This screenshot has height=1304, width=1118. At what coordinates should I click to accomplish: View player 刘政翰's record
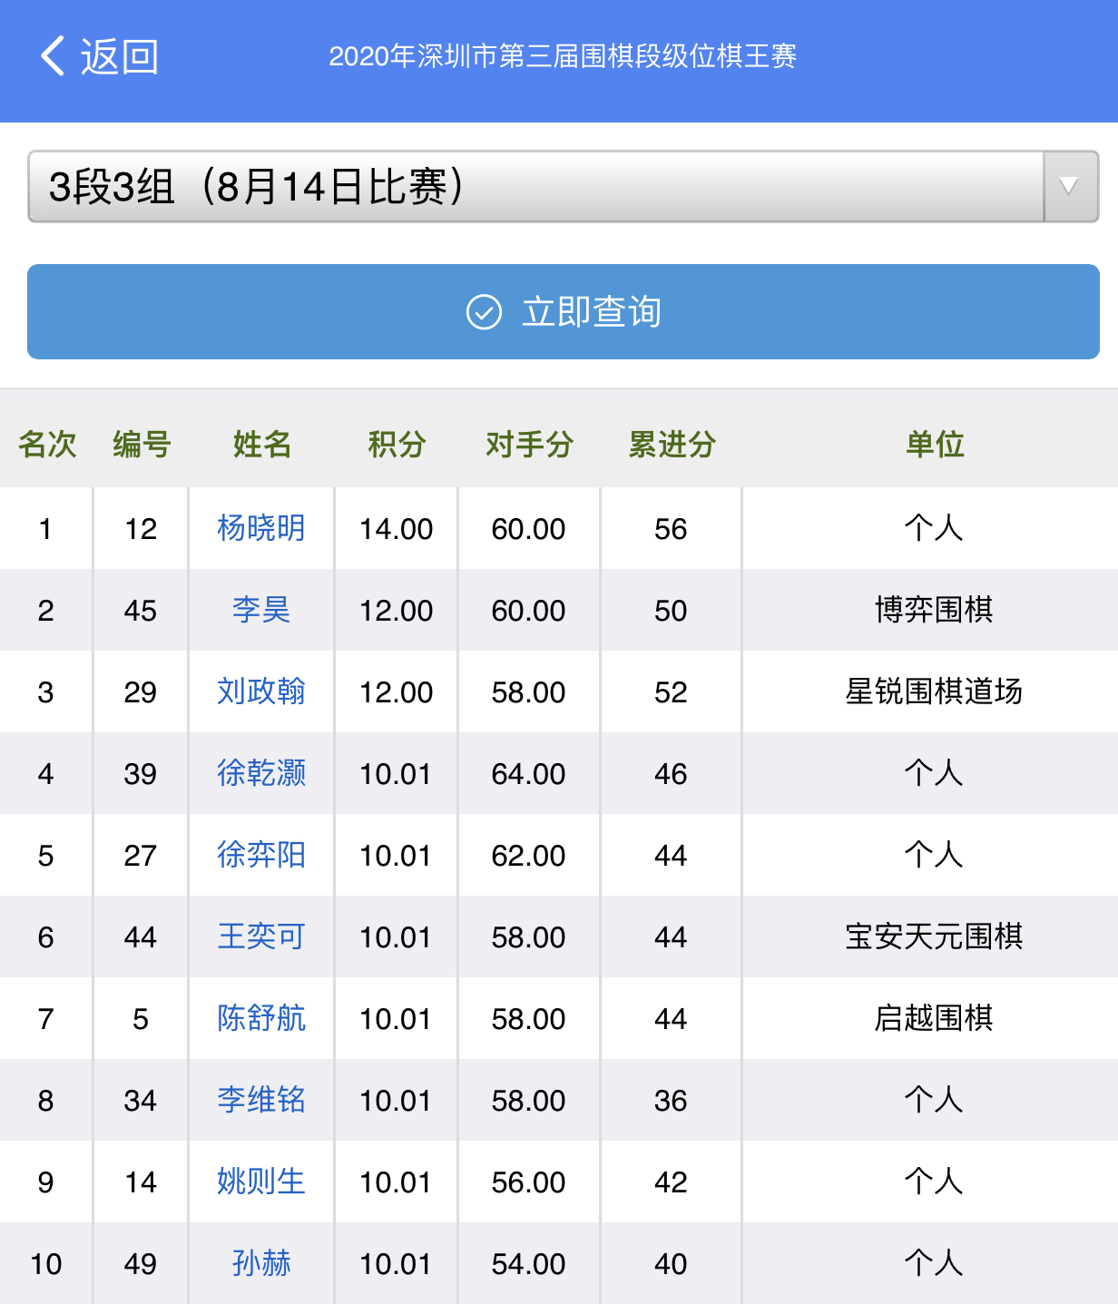(260, 691)
